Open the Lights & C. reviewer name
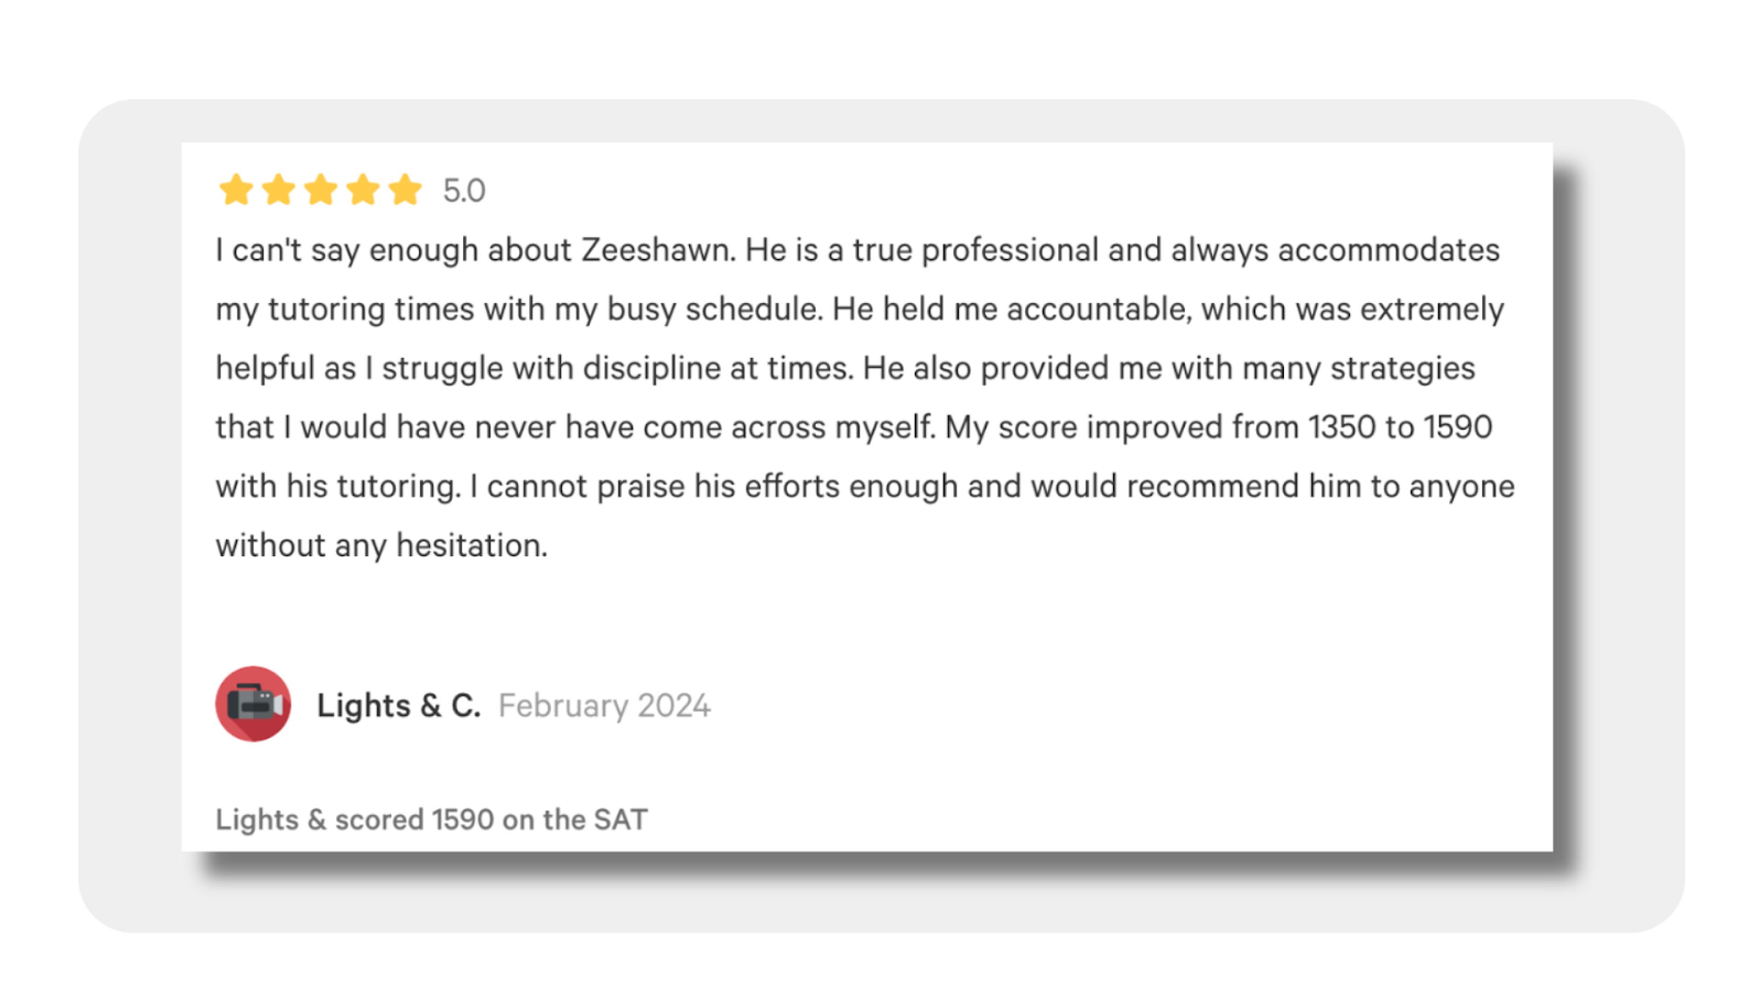Image resolution: width=1763 pixels, height=991 pixels. pyautogui.click(x=399, y=705)
